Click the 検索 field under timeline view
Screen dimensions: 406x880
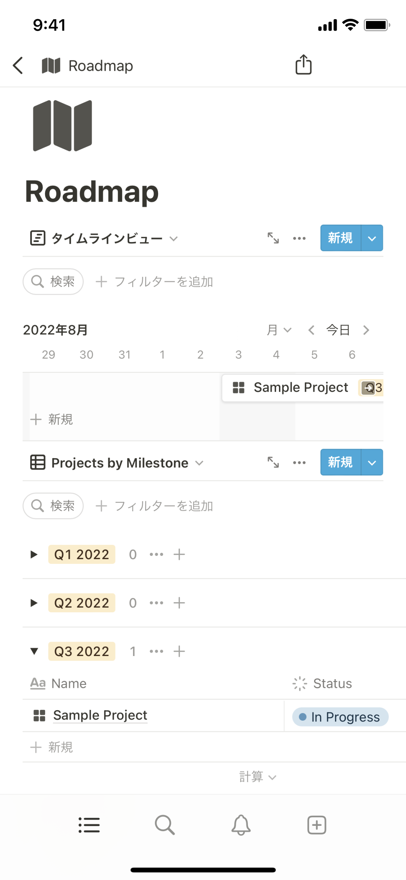(x=53, y=281)
